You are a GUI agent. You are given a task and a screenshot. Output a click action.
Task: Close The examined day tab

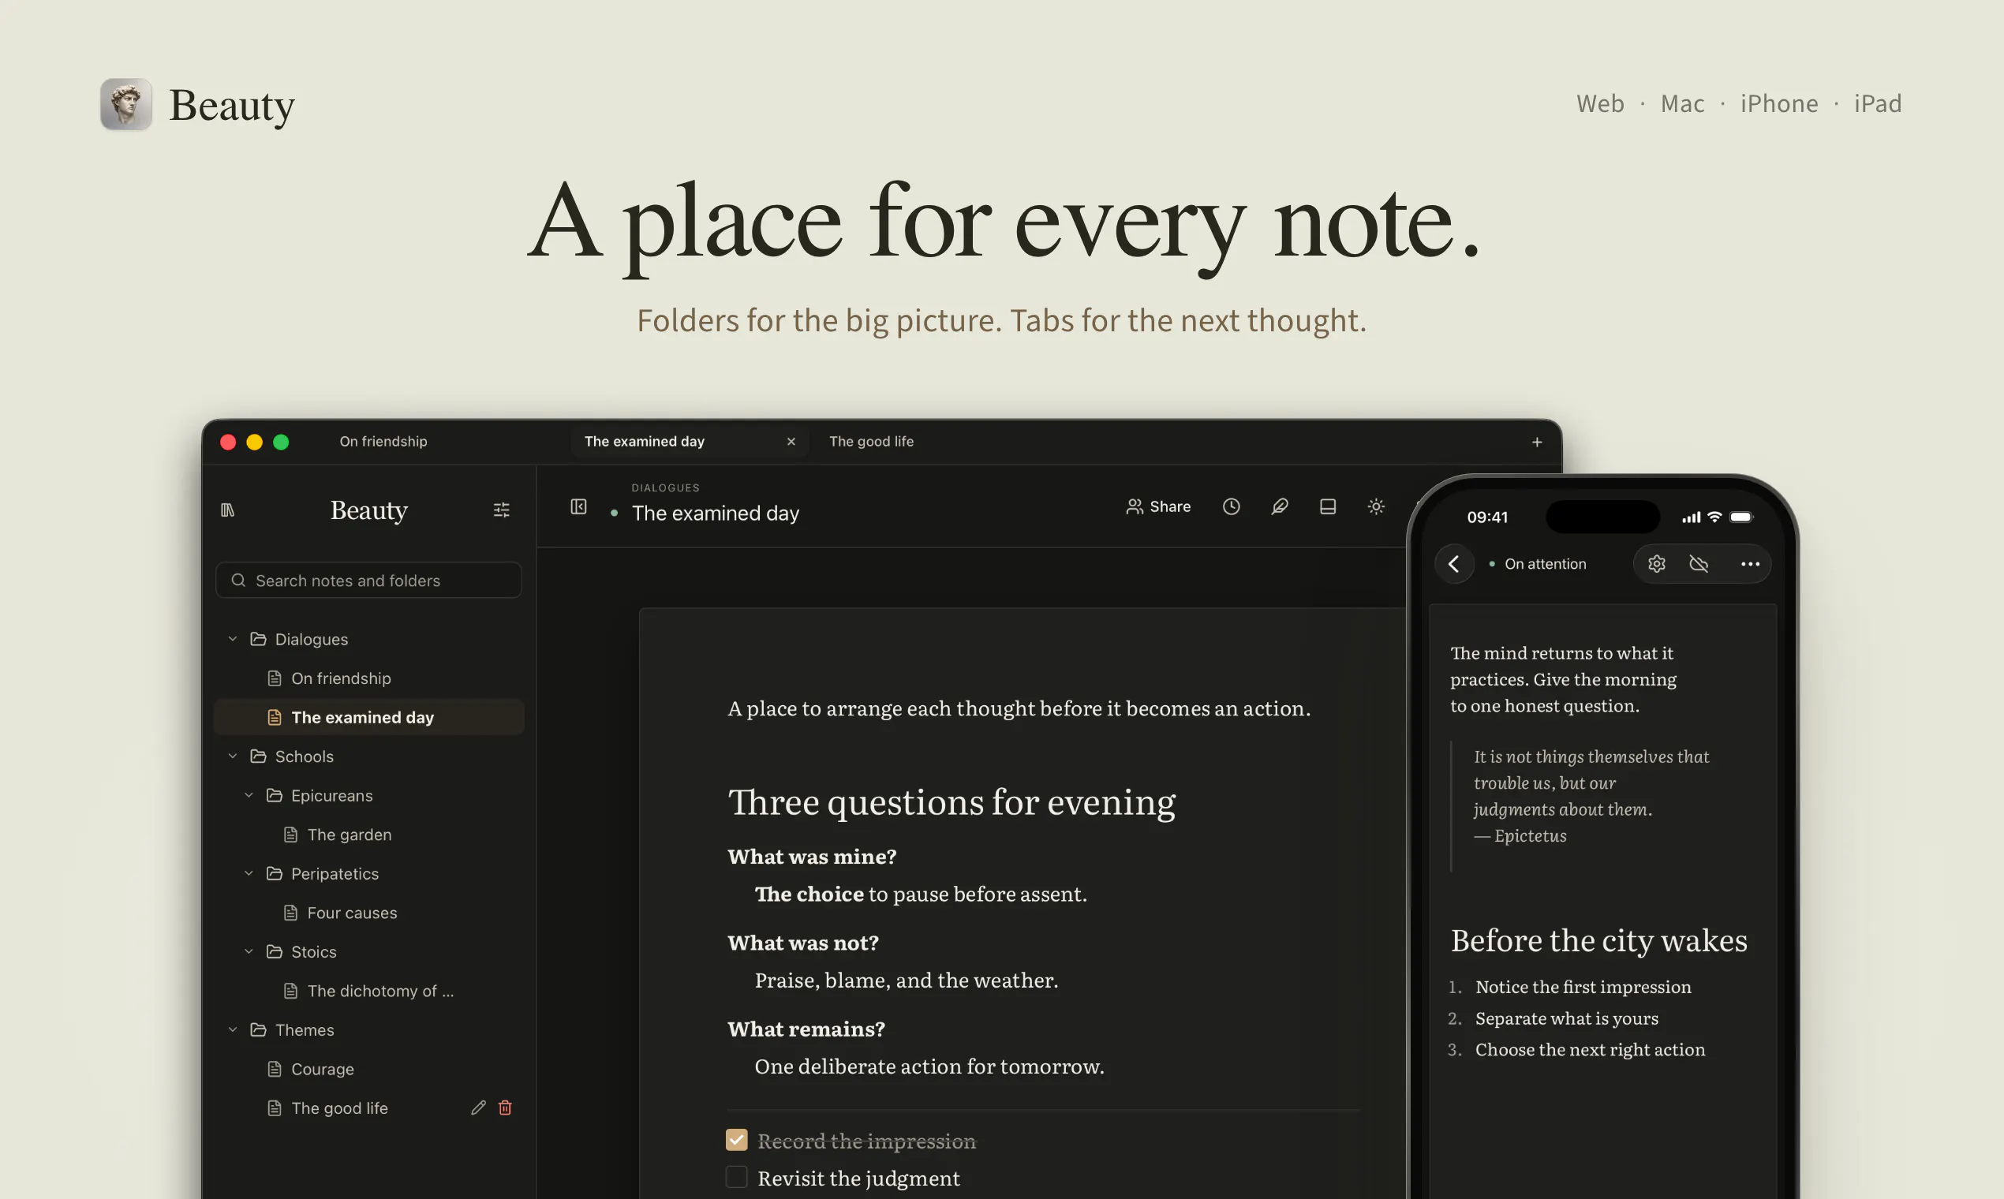(x=791, y=441)
